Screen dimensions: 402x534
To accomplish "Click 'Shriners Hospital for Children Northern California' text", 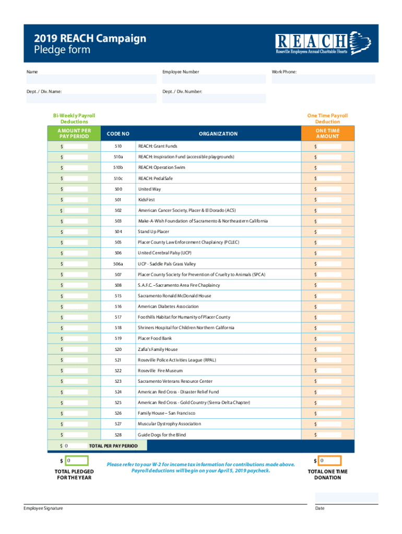I will click(186, 328).
